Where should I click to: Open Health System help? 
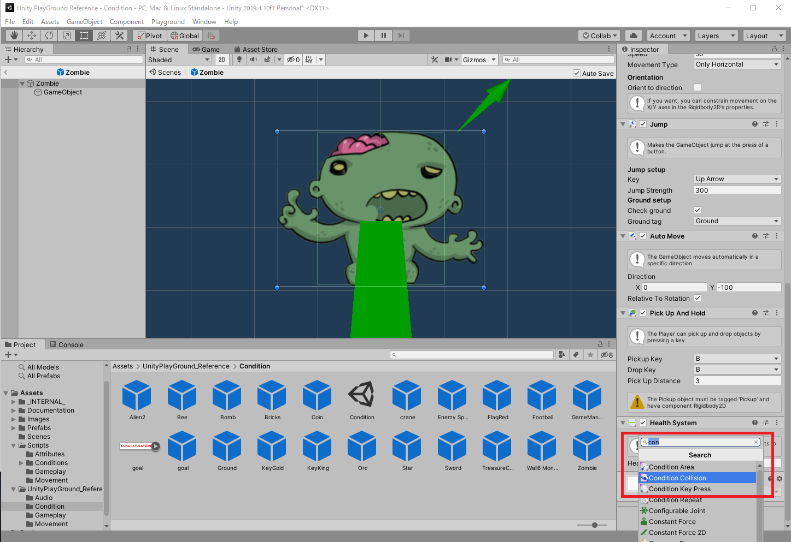pos(755,423)
